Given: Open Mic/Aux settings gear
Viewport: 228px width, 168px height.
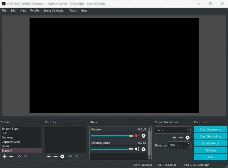Looking at the screenshot, I should [x=144, y=136].
